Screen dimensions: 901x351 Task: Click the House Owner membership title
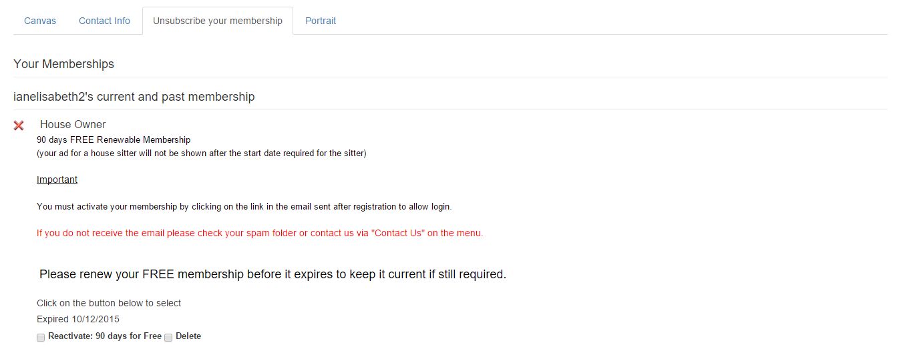[73, 124]
